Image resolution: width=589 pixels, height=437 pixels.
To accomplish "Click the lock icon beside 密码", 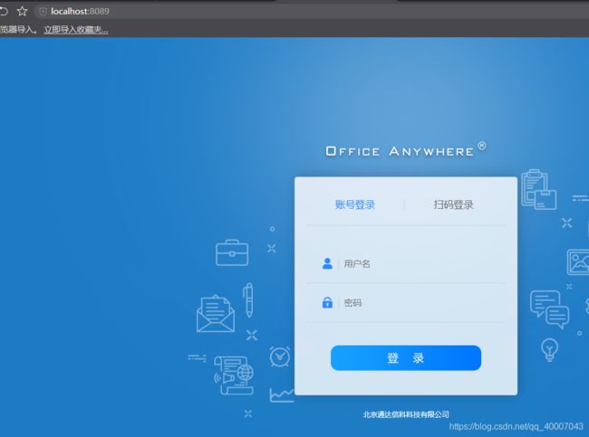I will click(327, 302).
